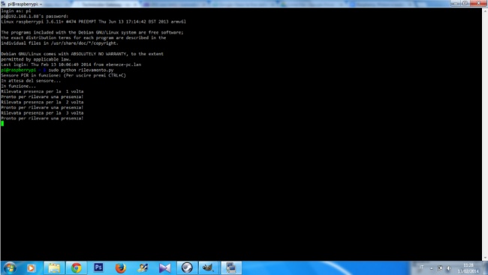Select the PuTTY taskbar button
This screenshot has width=488, height=275.
(231, 268)
